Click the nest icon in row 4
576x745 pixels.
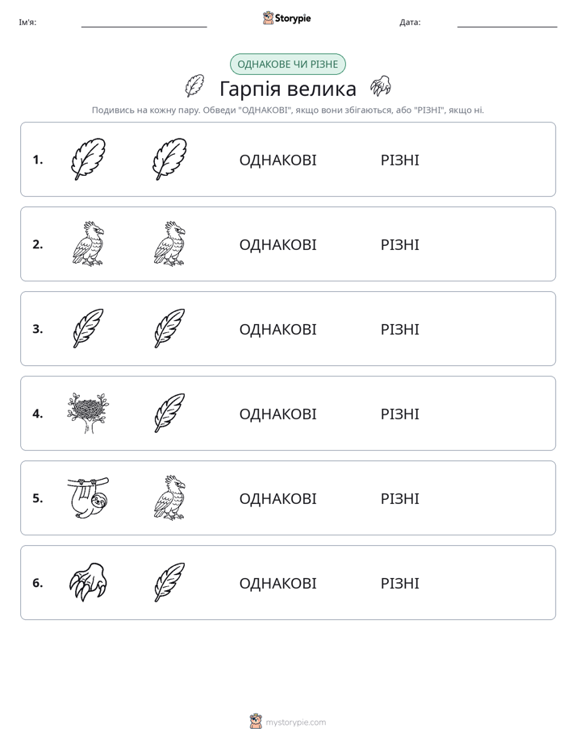pyautogui.click(x=88, y=413)
